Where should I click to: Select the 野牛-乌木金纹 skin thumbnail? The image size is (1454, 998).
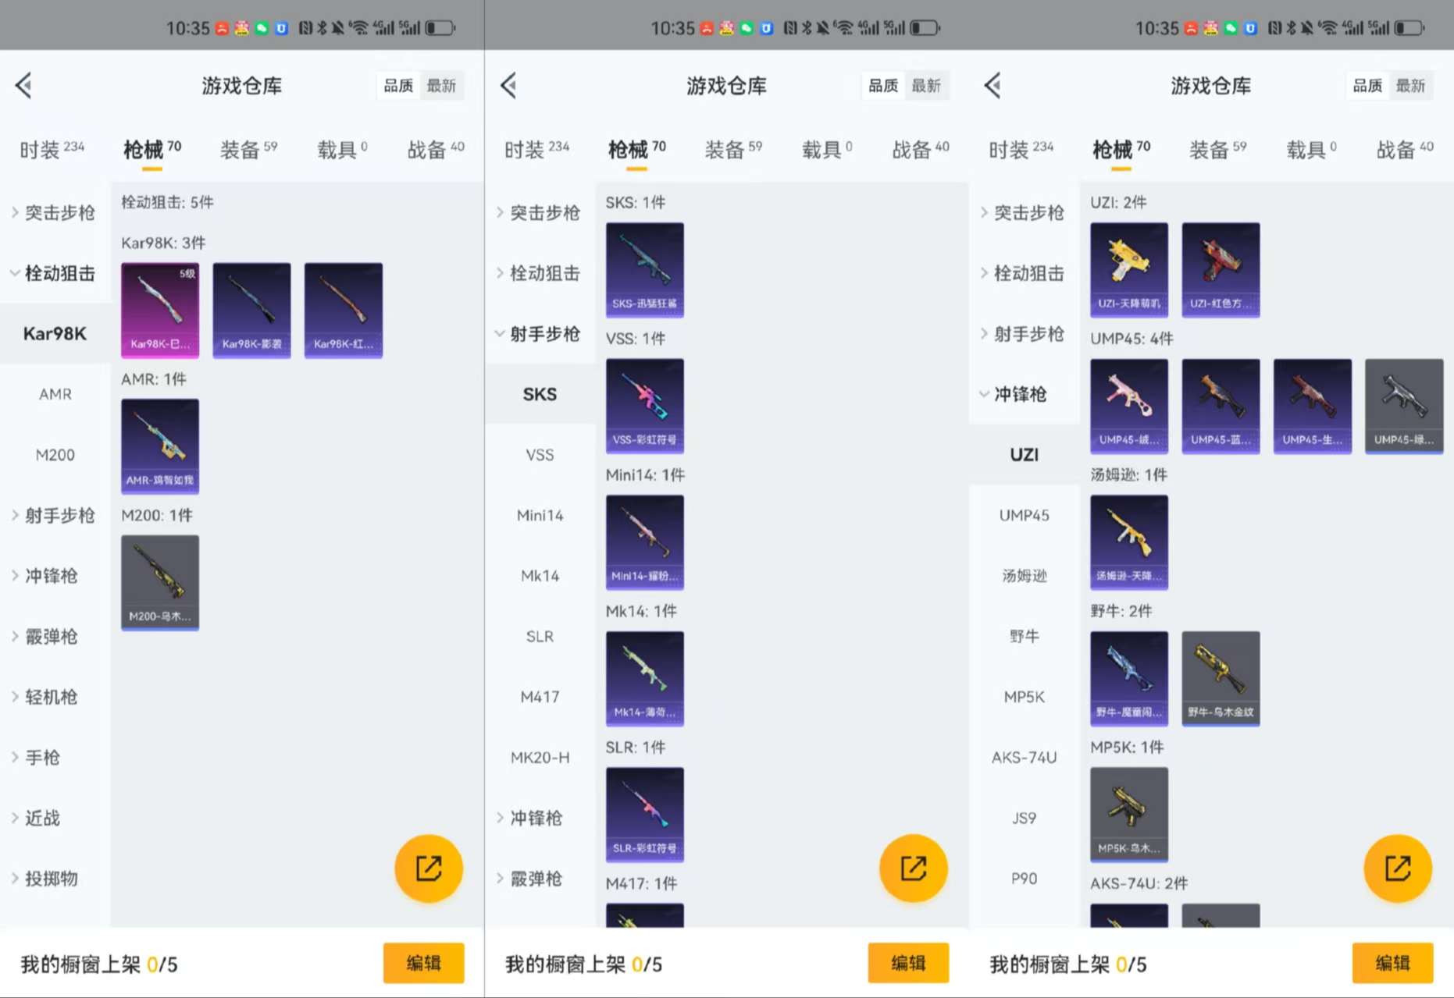[1221, 679]
